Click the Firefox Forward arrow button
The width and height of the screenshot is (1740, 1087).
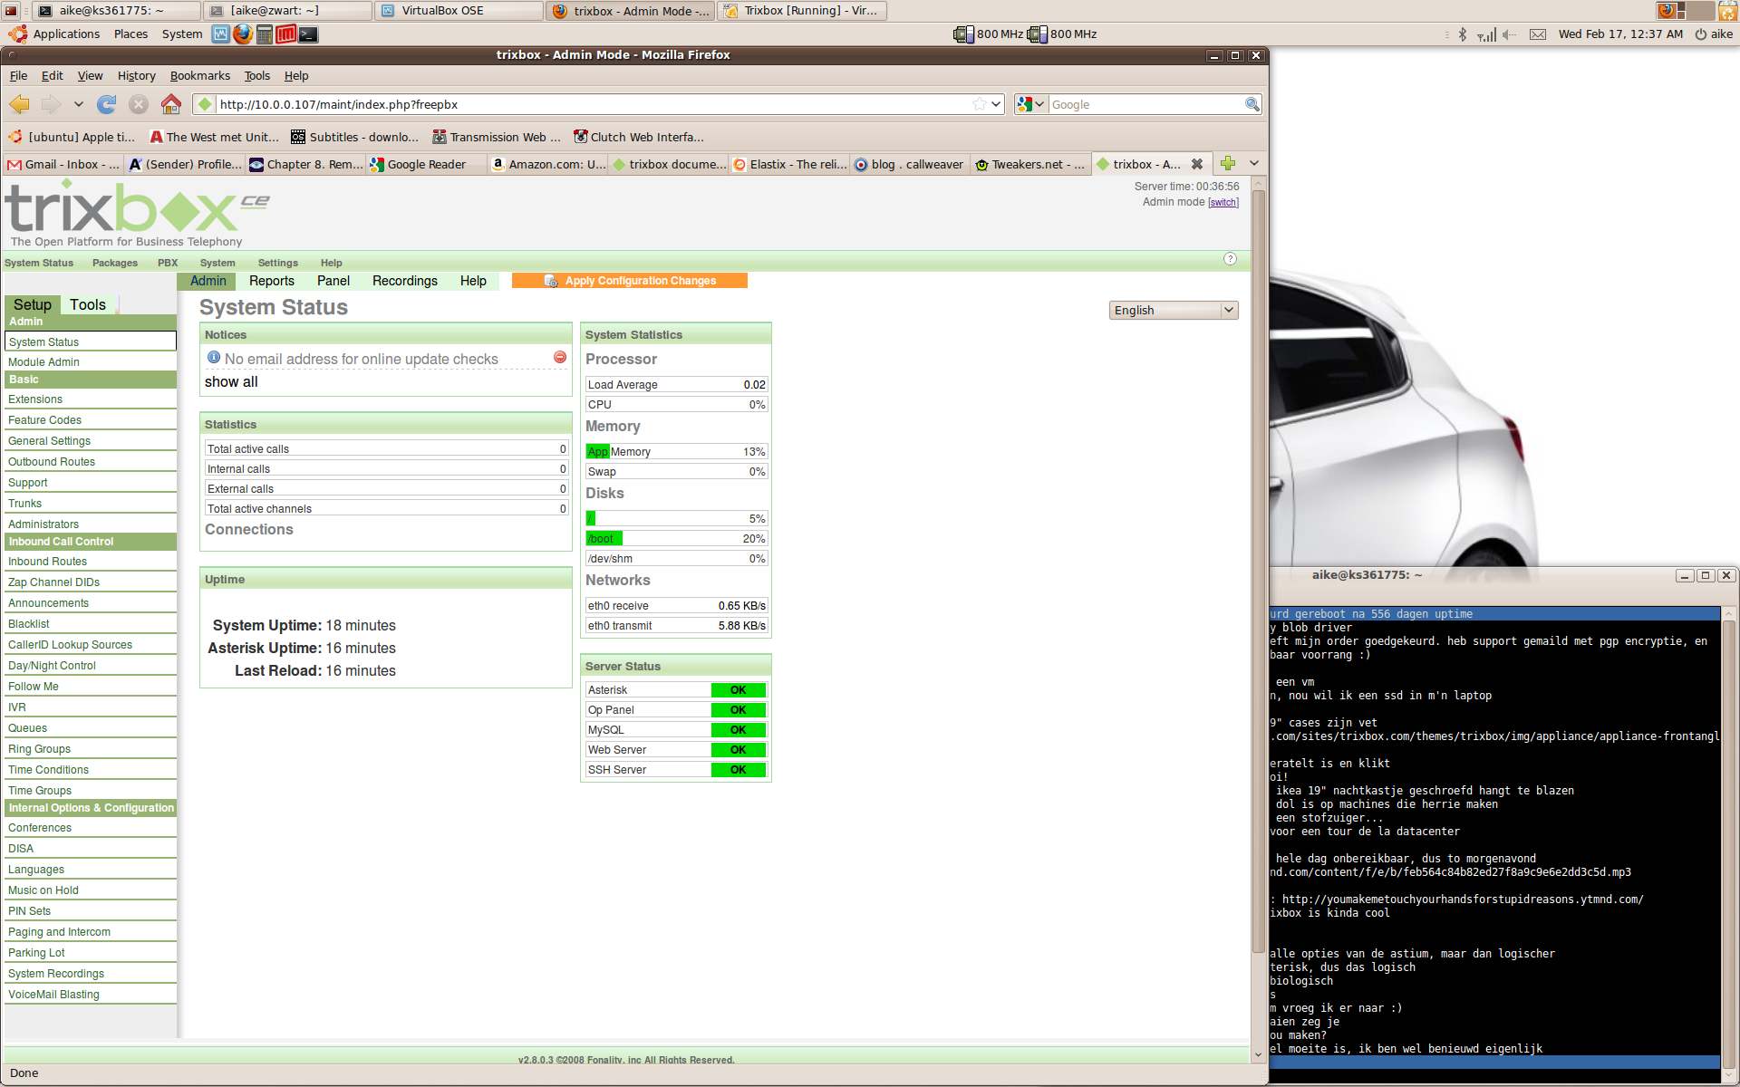point(52,104)
